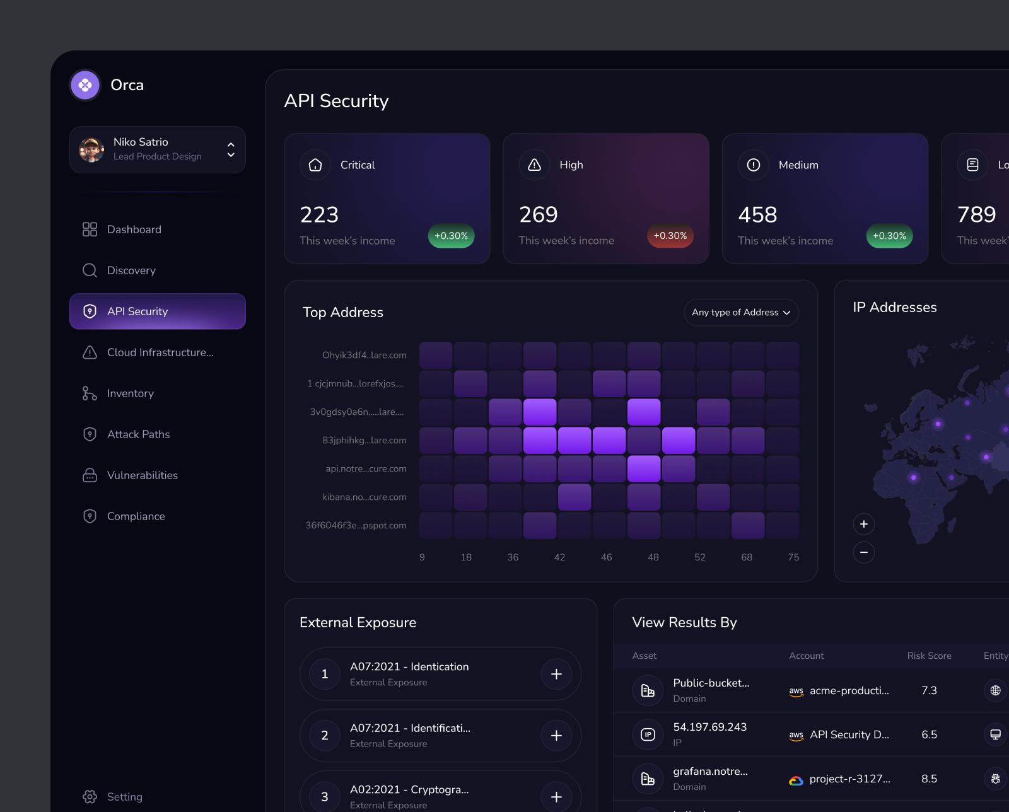
Task: Click the Medium card alert circle icon
Action: 754,165
